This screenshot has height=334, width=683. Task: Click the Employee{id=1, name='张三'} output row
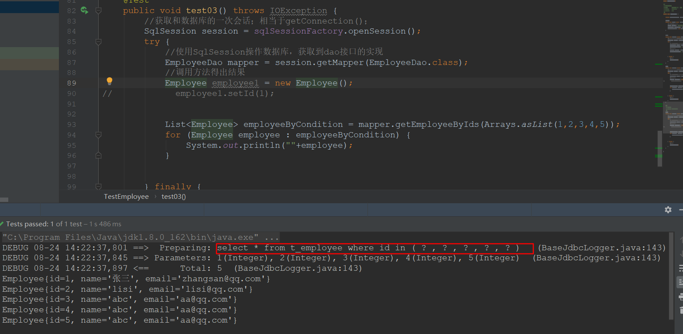tap(136, 279)
